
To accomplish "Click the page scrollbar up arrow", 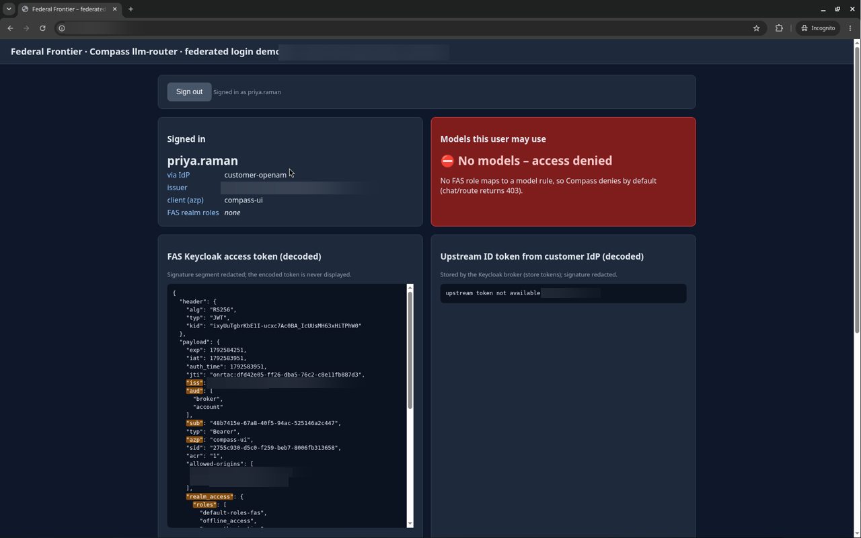I will 857,43.
